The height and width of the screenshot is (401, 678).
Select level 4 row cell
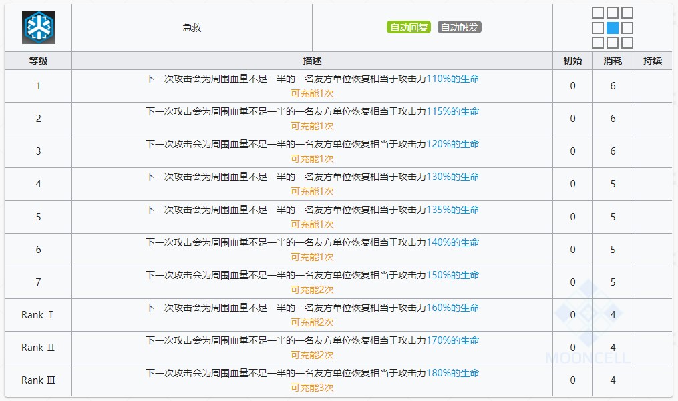39,184
